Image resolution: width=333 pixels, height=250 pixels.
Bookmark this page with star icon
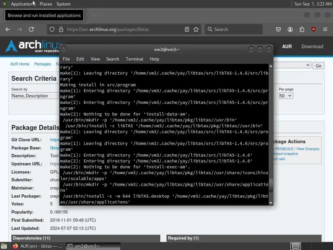196,29
